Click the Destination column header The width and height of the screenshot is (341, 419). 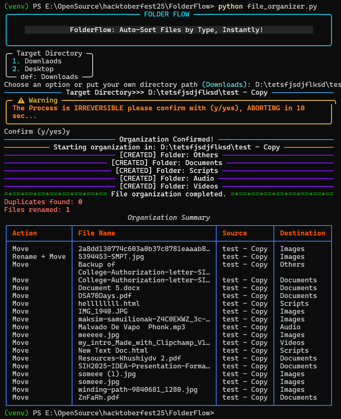(x=302, y=233)
